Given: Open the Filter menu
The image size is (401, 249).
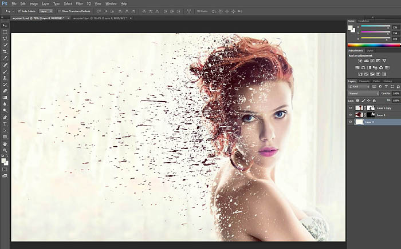Looking at the screenshot, I should coord(79,3).
